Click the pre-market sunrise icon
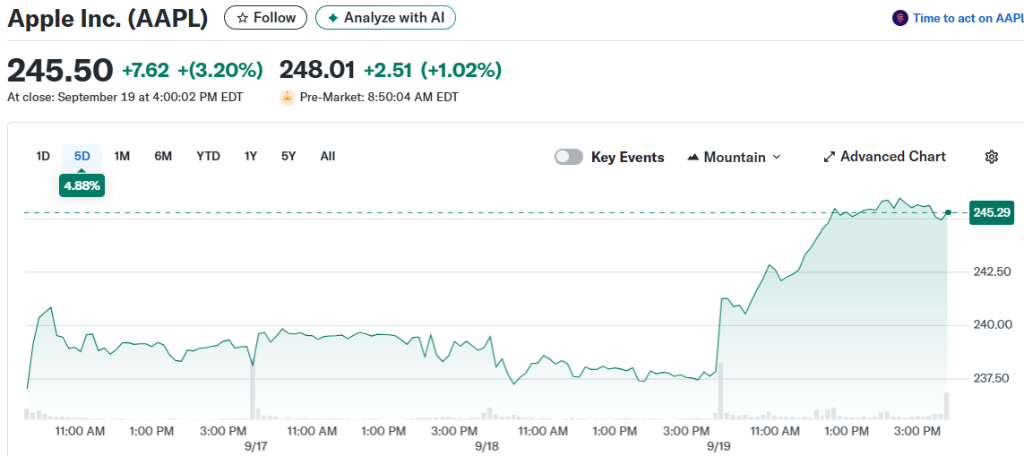Image resolution: width=1024 pixels, height=456 pixels. point(287,98)
